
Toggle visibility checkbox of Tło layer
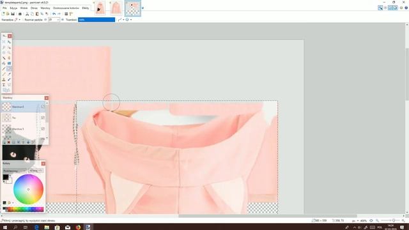point(43,118)
